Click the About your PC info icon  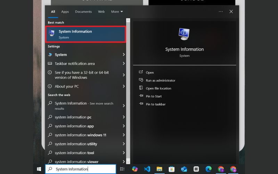[50, 86]
